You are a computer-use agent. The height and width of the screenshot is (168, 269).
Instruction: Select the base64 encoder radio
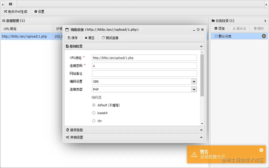click(x=94, y=113)
